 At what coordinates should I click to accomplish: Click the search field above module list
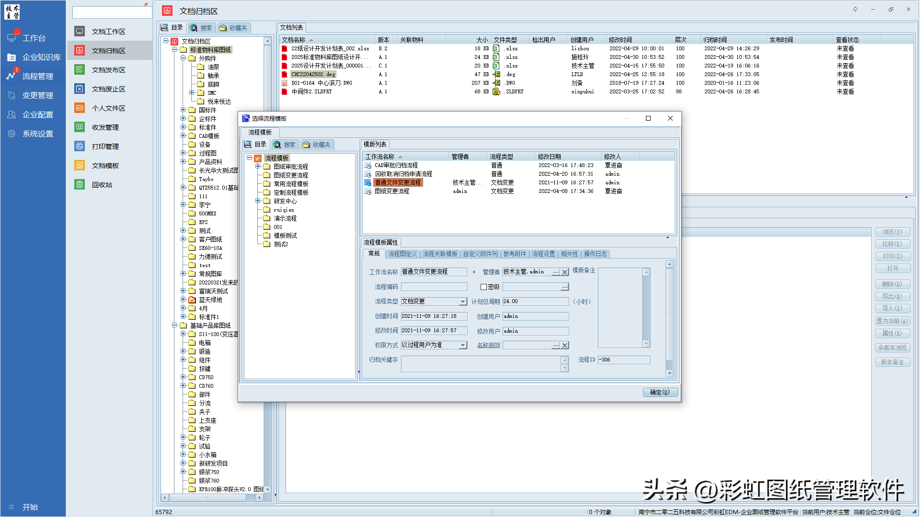tap(112, 12)
